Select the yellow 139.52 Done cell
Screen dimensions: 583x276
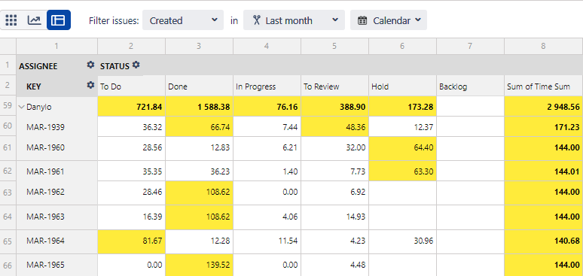[200, 265]
